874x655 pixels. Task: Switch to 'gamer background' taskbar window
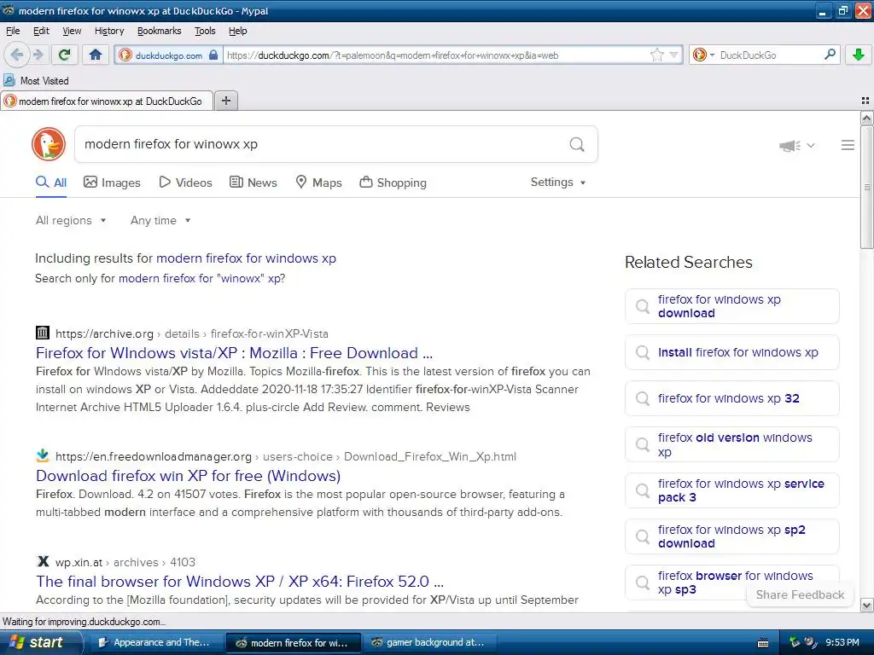(430, 642)
